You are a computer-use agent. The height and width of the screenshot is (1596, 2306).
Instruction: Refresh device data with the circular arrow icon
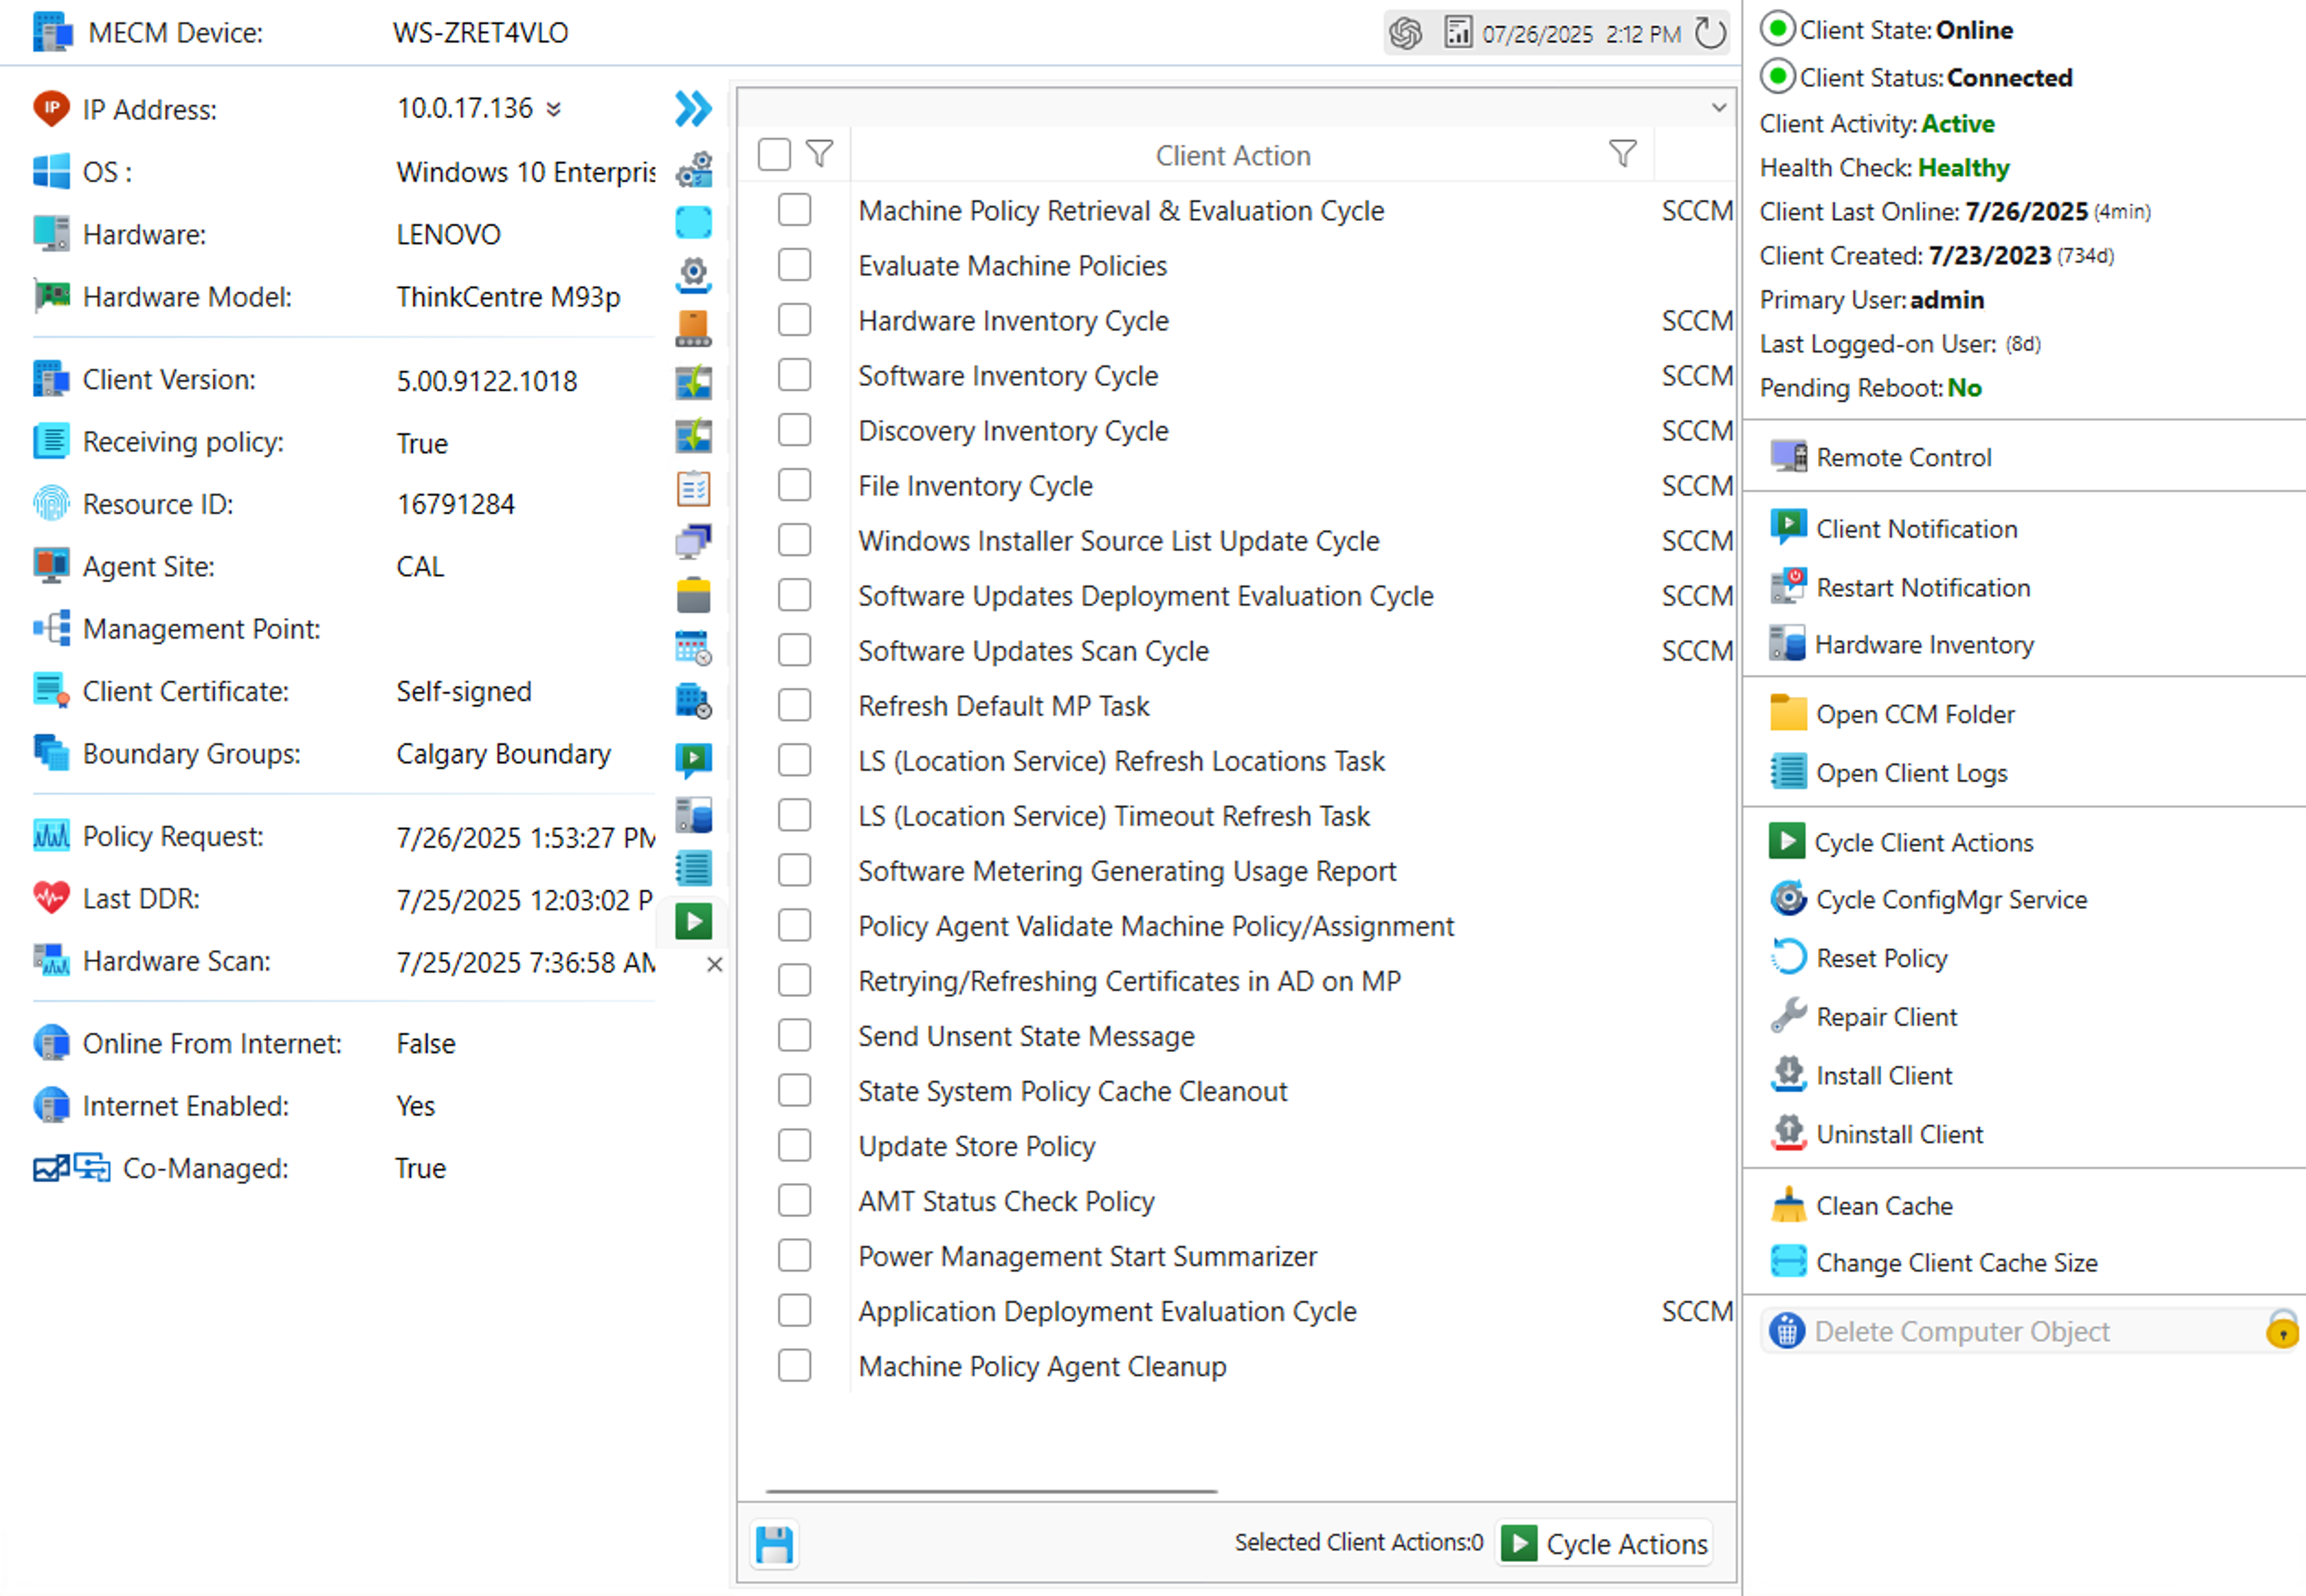(x=1710, y=33)
